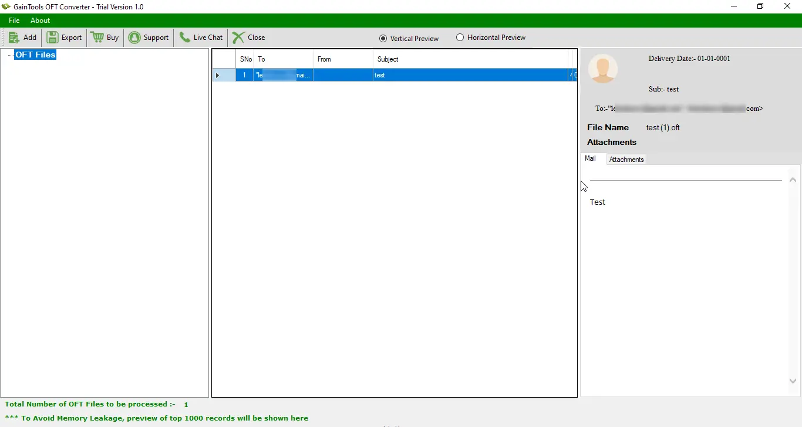Click the 'Sub:- test' text
This screenshot has width=802, height=427.
click(664, 89)
